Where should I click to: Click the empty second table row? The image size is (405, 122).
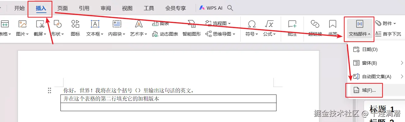(x=168, y=107)
